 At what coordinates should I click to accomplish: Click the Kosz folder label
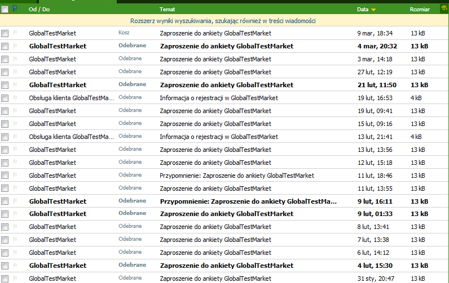click(124, 33)
